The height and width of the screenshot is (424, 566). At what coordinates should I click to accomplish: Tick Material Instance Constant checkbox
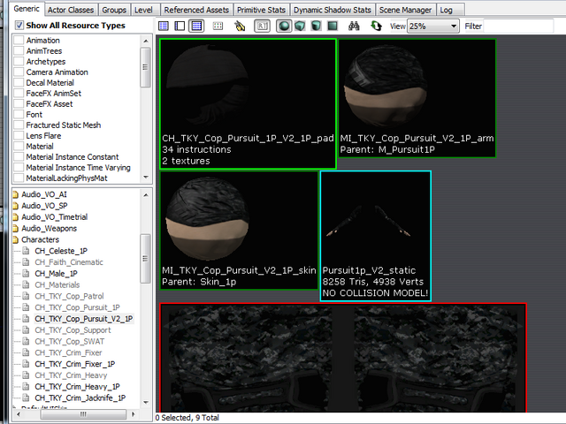tap(19, 157)
